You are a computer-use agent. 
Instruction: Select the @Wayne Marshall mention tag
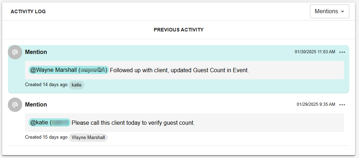point(69,70)
